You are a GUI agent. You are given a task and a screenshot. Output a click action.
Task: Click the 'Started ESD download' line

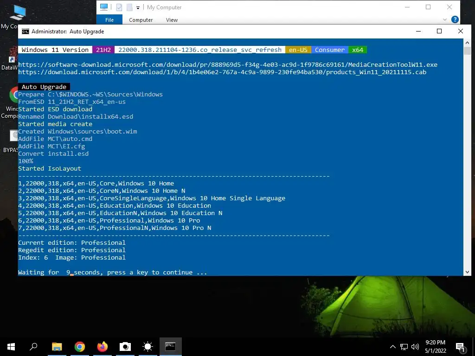pyautogui.click(x=55, y=109)
